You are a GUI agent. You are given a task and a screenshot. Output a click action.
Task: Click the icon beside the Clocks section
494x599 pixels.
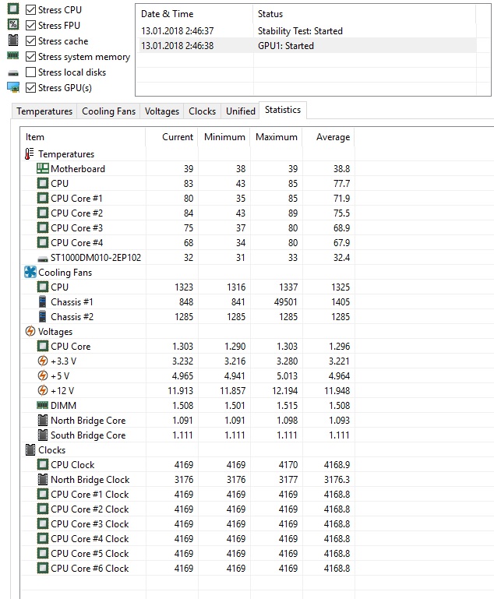tap(30, 450)
